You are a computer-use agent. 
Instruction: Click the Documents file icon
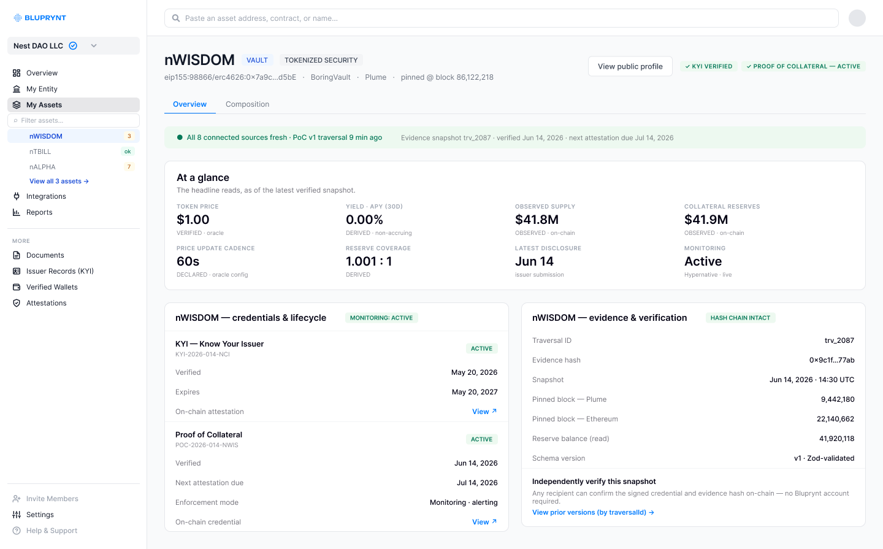click(x=17, y=255)
